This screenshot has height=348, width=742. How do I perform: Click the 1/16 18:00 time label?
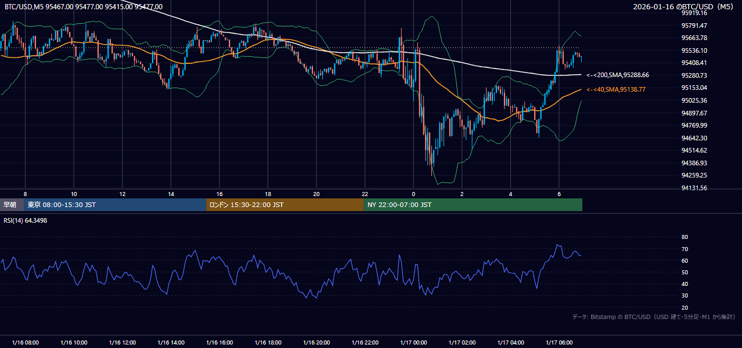268,343
